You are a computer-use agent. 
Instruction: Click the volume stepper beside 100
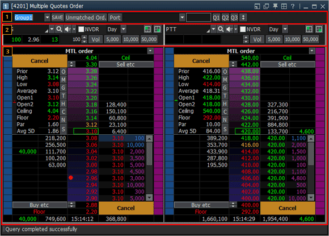pyautogui.click(x=84, y=39)
